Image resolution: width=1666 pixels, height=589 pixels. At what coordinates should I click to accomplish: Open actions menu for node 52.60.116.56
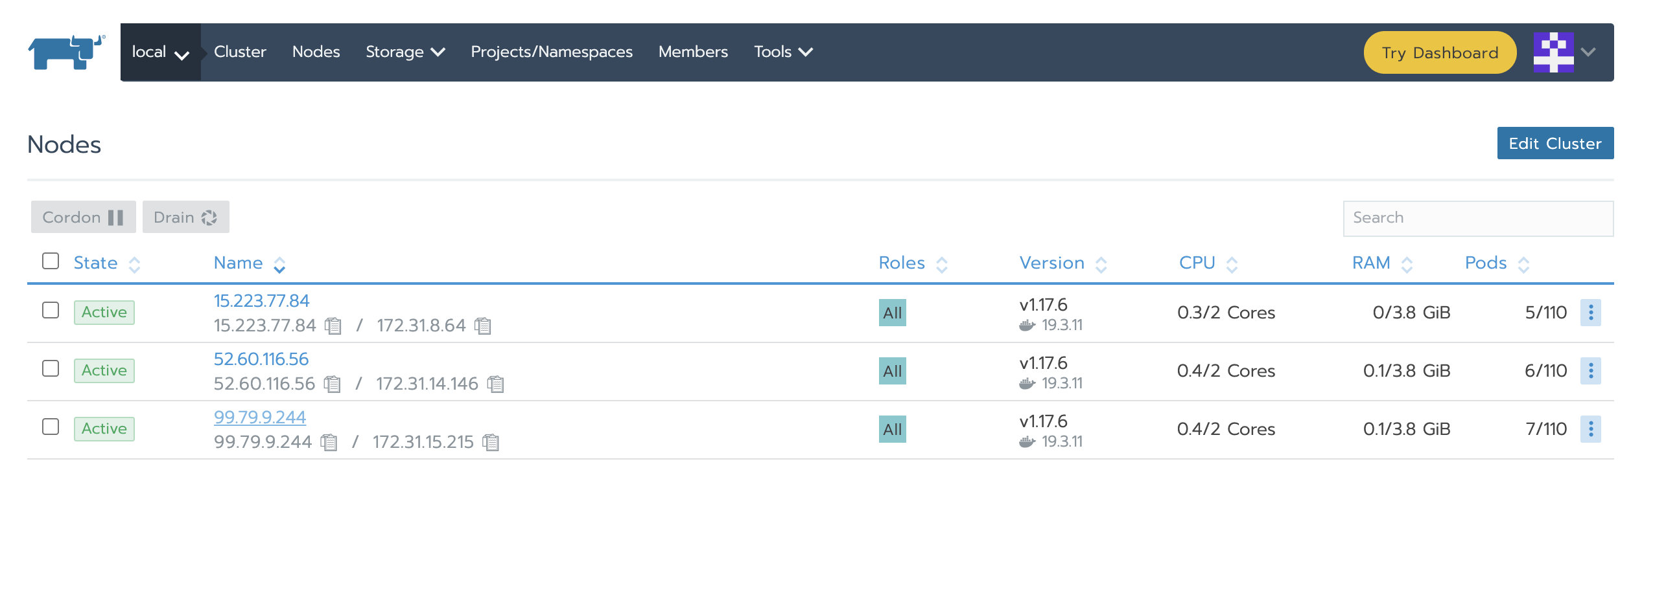tap(1590, 371)
